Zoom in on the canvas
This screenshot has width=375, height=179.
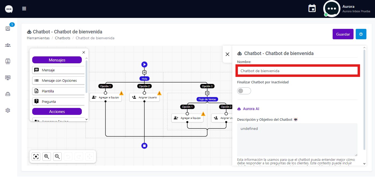point(47,157)
